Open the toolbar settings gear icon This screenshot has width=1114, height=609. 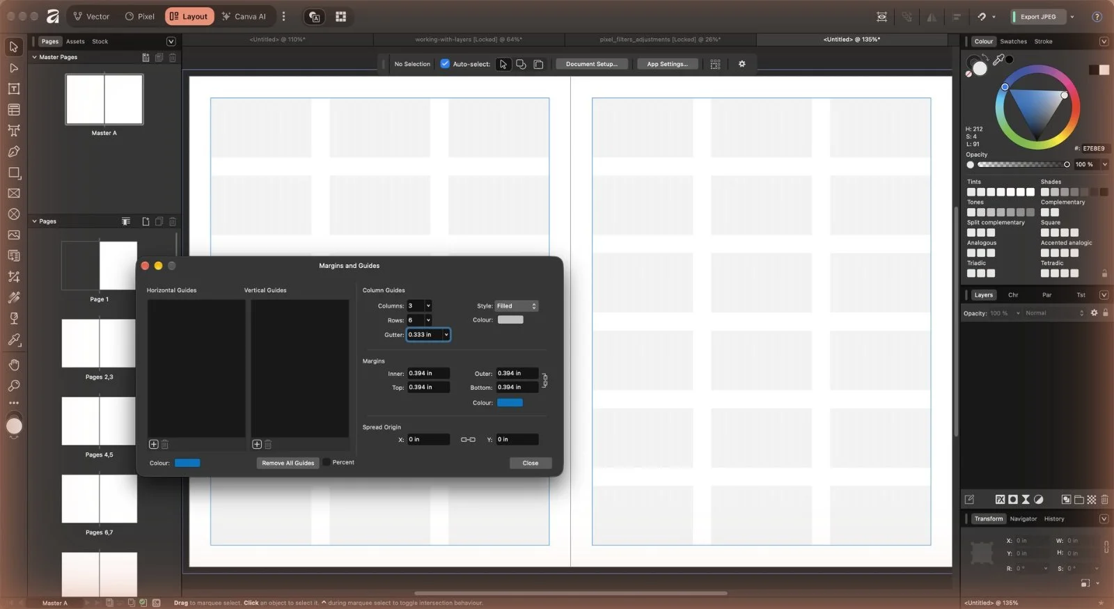742,64
